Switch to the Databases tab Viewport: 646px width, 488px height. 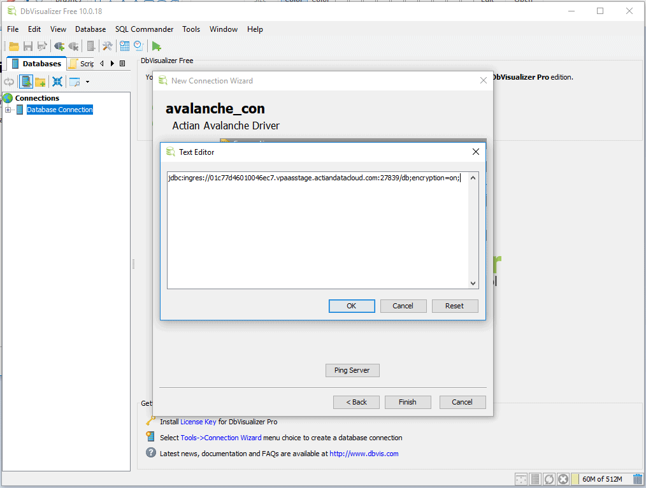coord(37,64)
